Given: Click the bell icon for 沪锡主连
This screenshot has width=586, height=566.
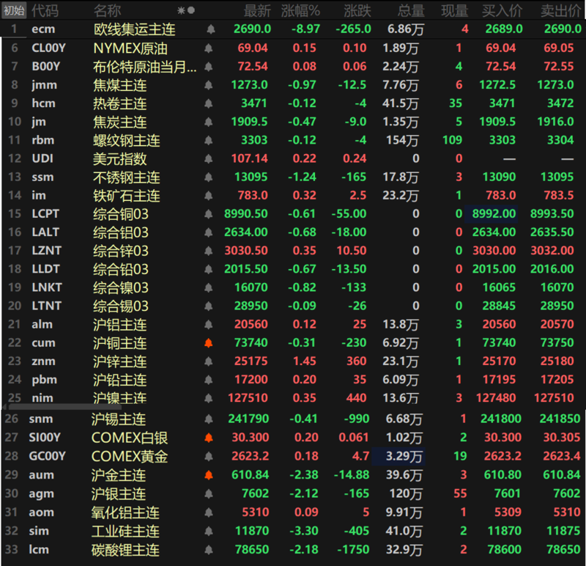Looking at the screenshot, I should 209,419.
